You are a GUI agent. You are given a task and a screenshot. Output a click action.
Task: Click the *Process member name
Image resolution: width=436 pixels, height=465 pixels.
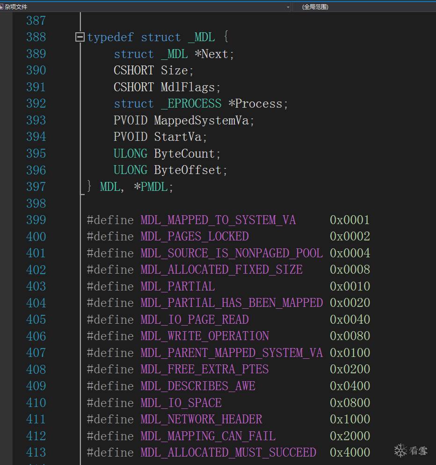[255, 103]
